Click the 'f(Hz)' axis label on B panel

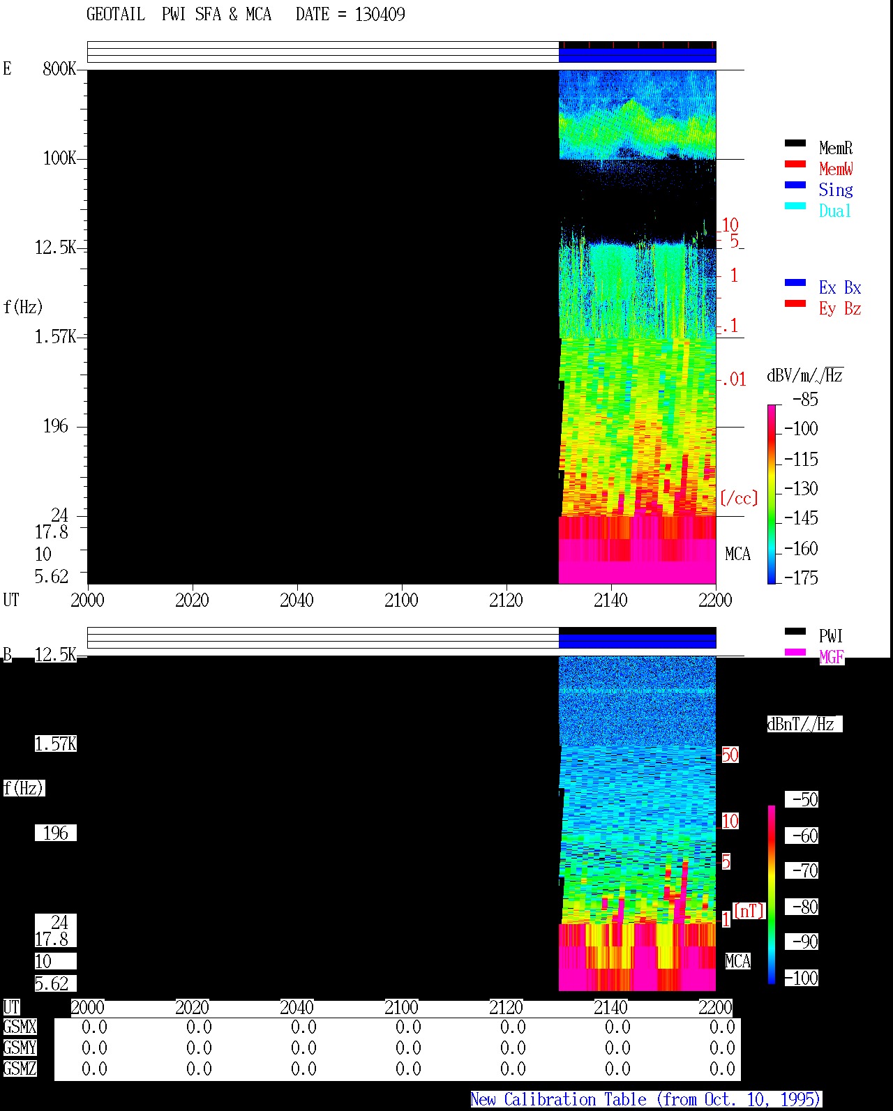click(x=24, y=788)
